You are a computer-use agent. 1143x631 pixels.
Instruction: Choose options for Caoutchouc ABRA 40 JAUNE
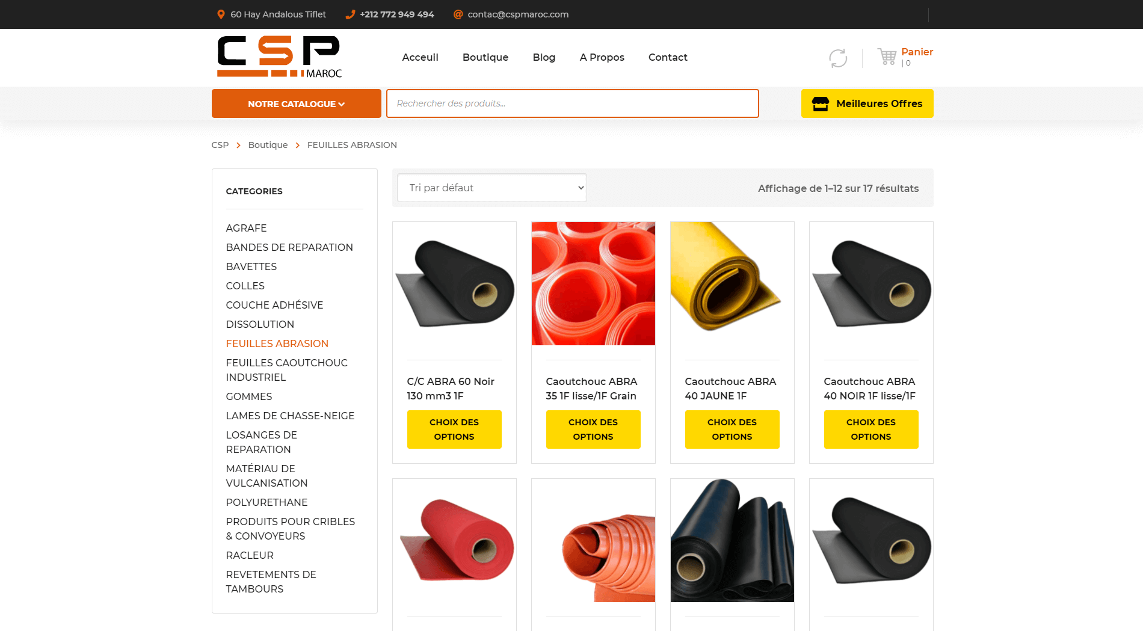(732, 429)
